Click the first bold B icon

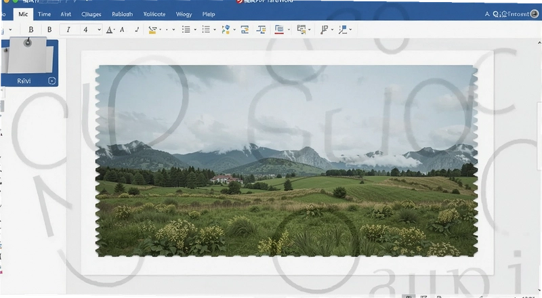pos(30,30)
